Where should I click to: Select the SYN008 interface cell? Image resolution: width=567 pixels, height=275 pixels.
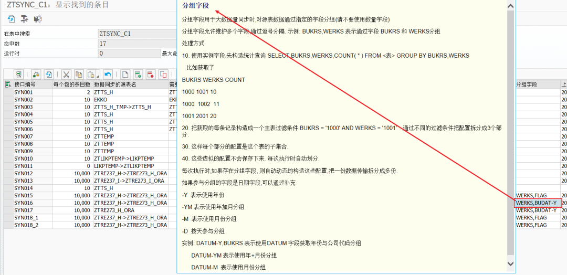click(33, 144)
